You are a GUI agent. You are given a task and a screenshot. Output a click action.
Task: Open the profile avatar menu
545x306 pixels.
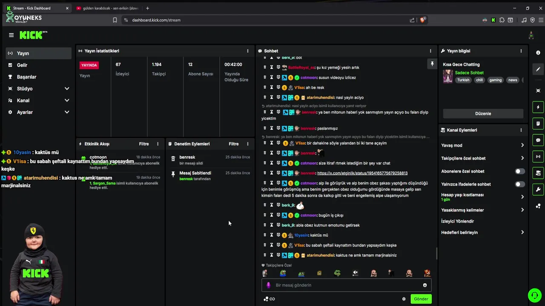[531, 35]
